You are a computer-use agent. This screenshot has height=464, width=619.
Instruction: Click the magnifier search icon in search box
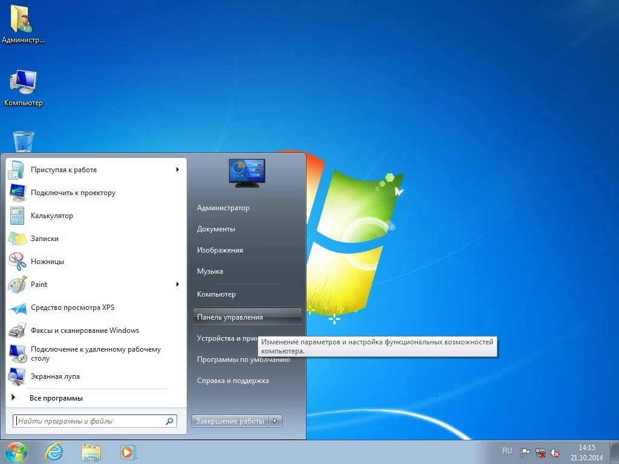point(169,421)
